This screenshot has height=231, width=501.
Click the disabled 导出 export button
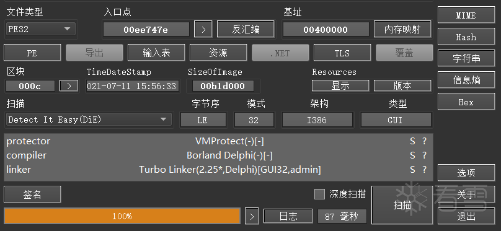click(x=94, y=53)
